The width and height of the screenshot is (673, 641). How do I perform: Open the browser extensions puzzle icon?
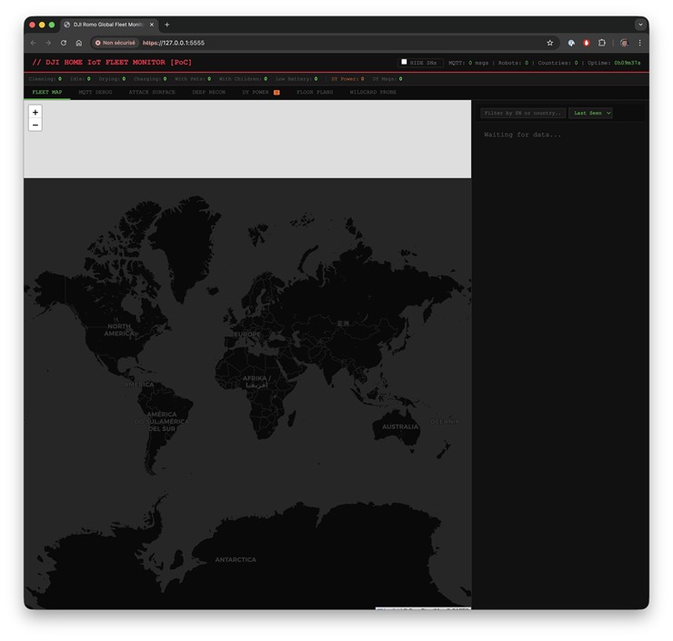601,43
